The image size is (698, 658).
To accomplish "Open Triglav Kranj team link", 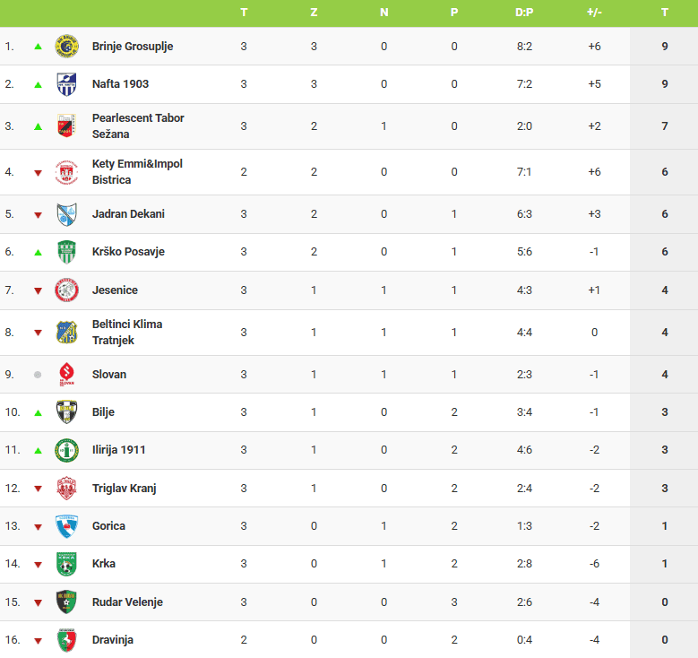I will (x=125, y=489).
